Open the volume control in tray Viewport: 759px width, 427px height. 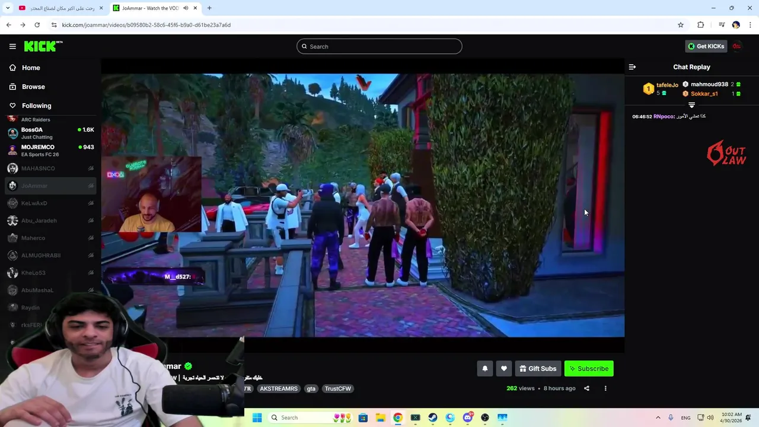point(710,418)
